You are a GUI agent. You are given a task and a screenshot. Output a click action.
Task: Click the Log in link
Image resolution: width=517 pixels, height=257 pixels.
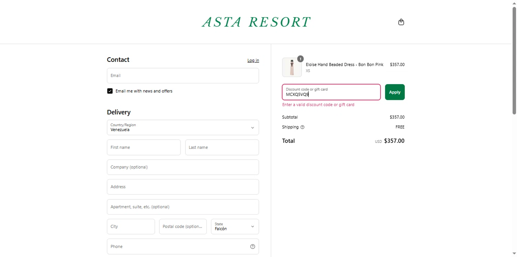click(253, 60)
